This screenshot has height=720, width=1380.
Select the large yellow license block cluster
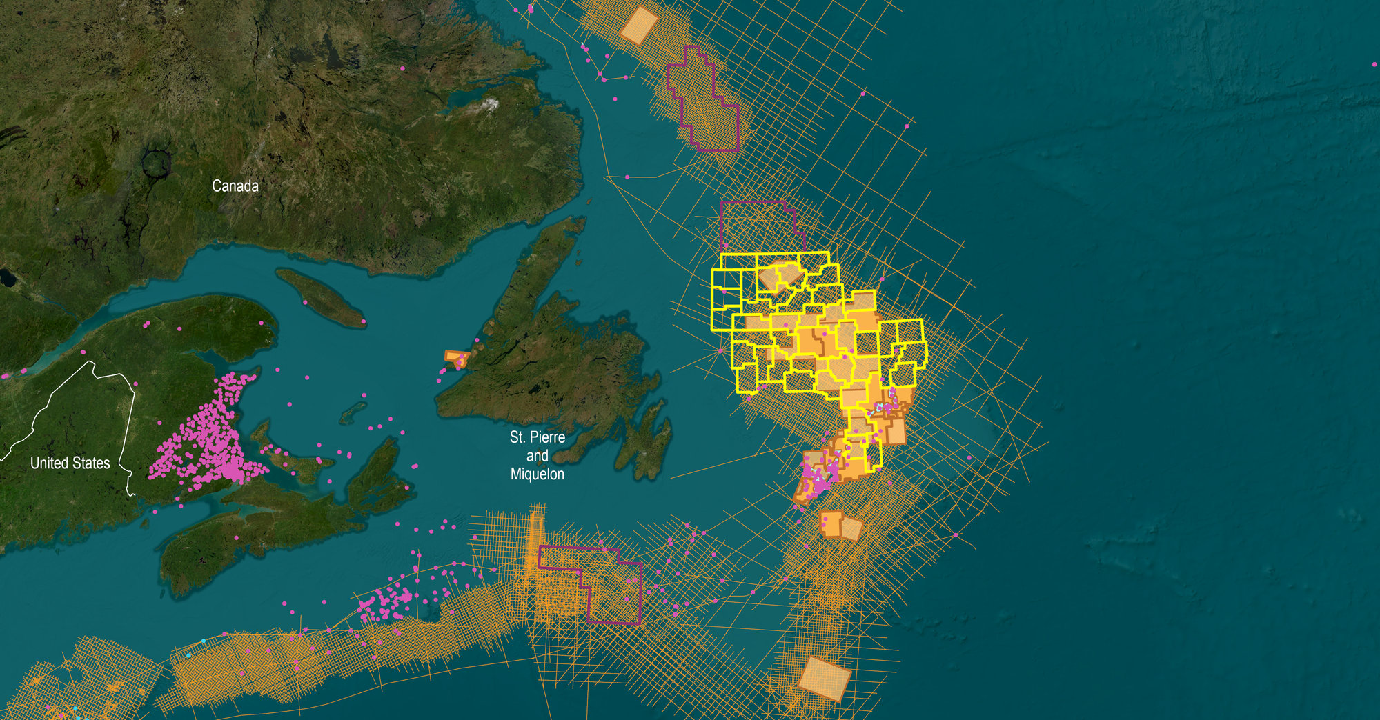coord(814,331)
